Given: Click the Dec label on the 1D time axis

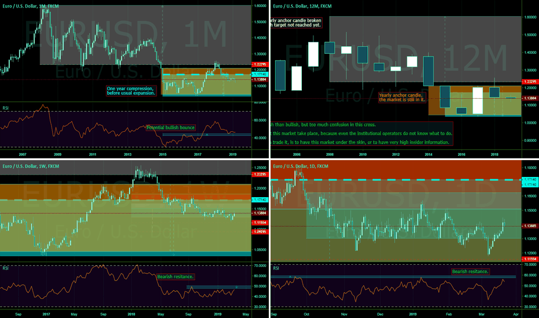Looking at the screenshot, I should (x=380, y=314).
